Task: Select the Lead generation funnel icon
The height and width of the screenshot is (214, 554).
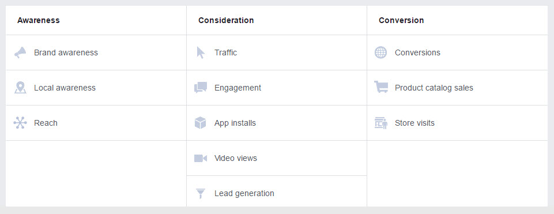Action: click(x=201, y=193)
